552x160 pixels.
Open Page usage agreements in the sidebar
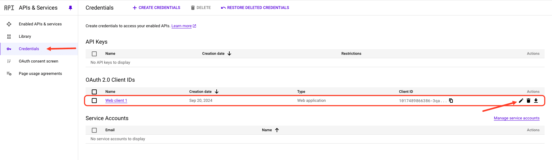pyautogui.click(x=40, y=74)
